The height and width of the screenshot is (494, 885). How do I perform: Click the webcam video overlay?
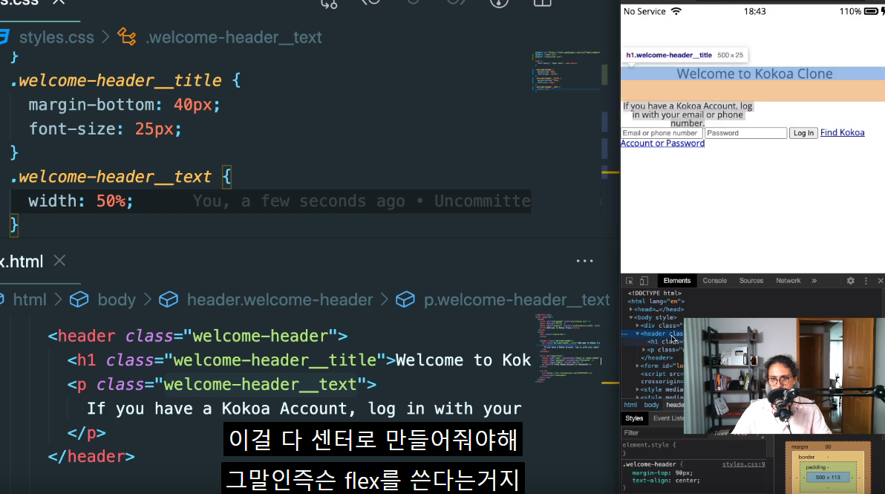(x=784, y=375)
